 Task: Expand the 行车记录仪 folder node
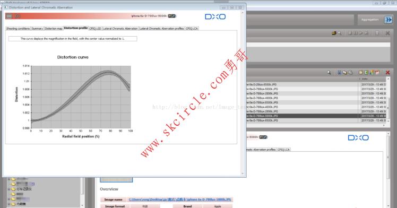[9, 189]
